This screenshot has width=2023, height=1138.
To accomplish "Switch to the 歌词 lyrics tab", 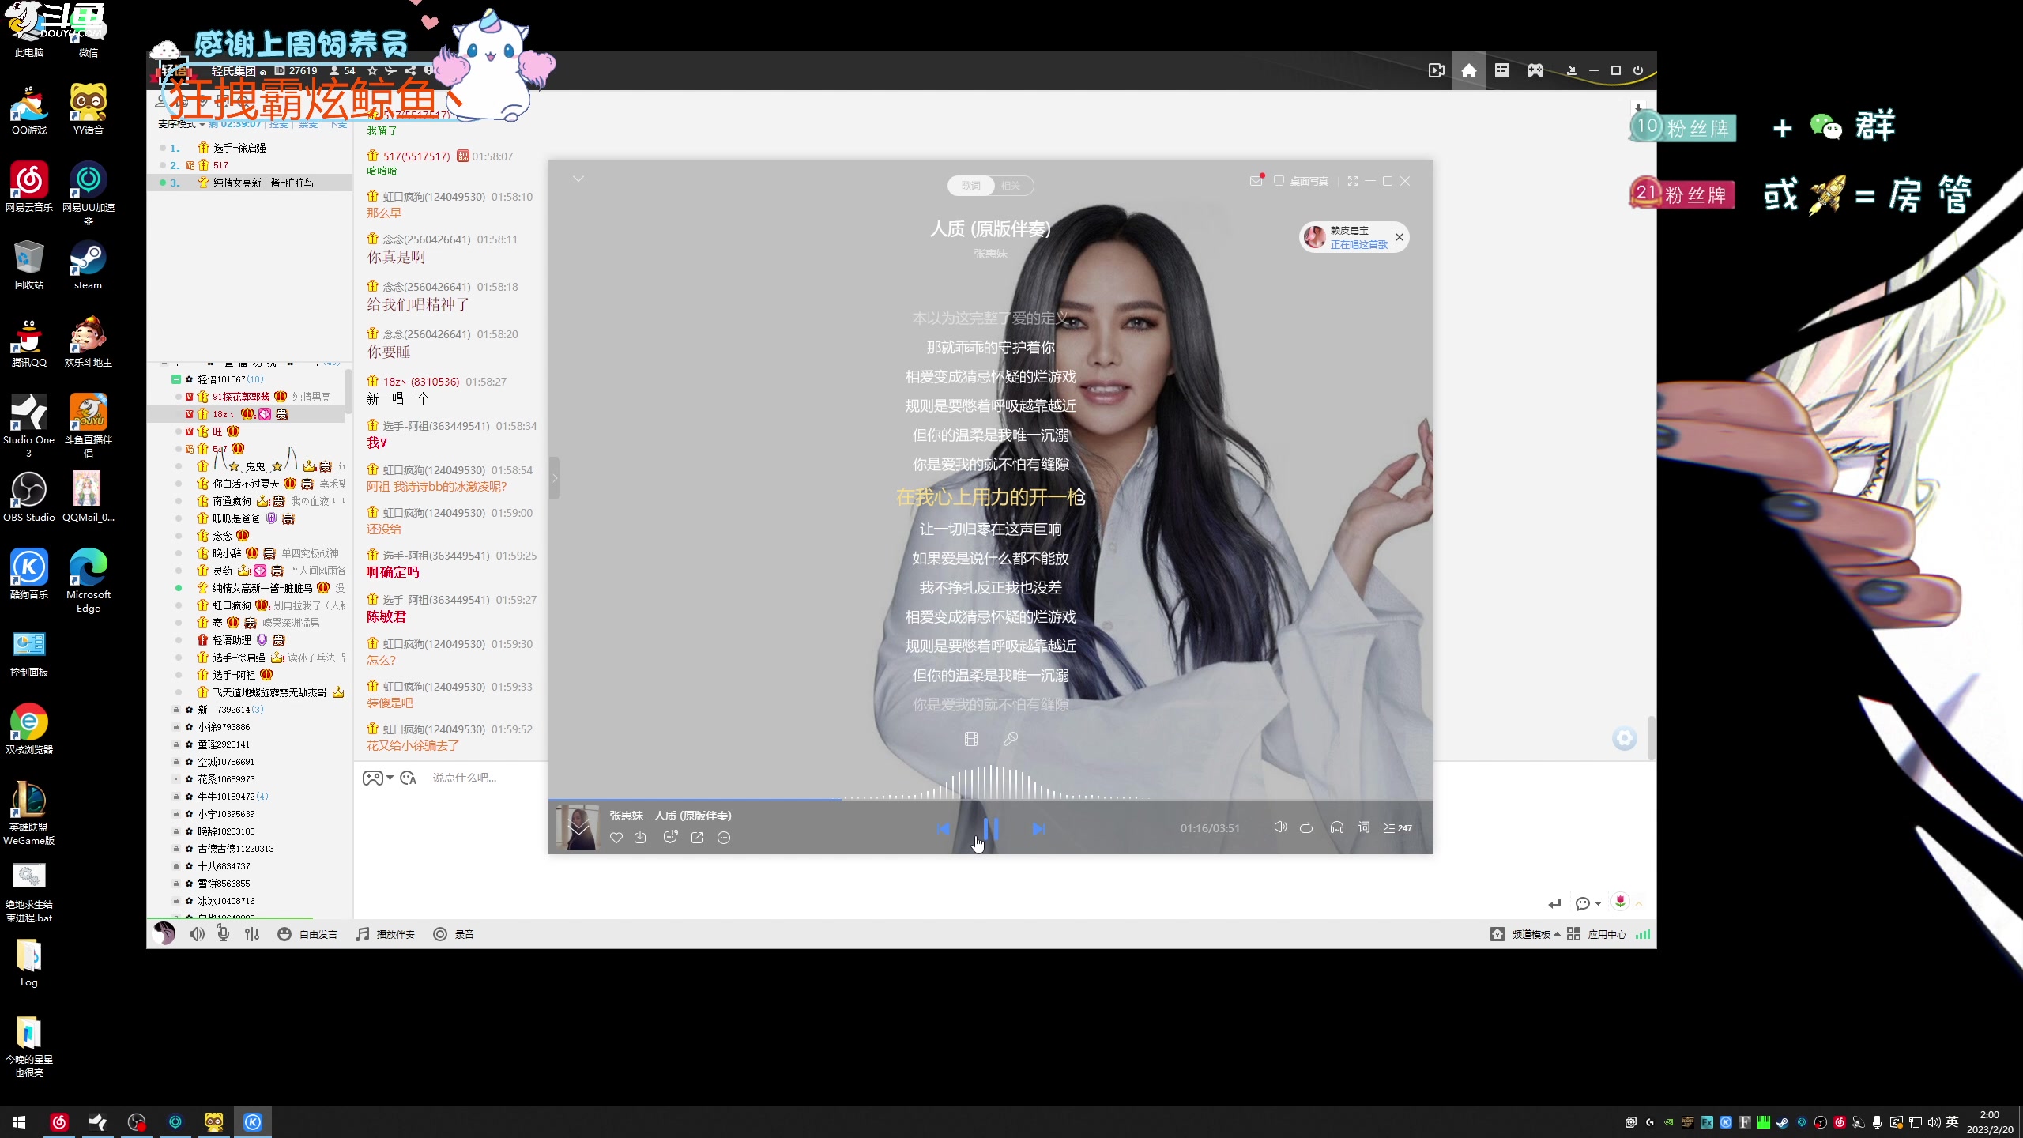I will click(971, 186).
